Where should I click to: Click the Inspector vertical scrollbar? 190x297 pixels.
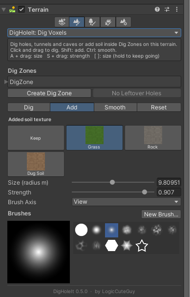point(187,148)
